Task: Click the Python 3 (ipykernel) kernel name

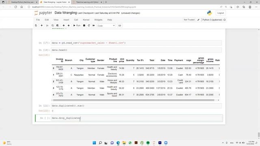Action: click(x=212, y=20)
